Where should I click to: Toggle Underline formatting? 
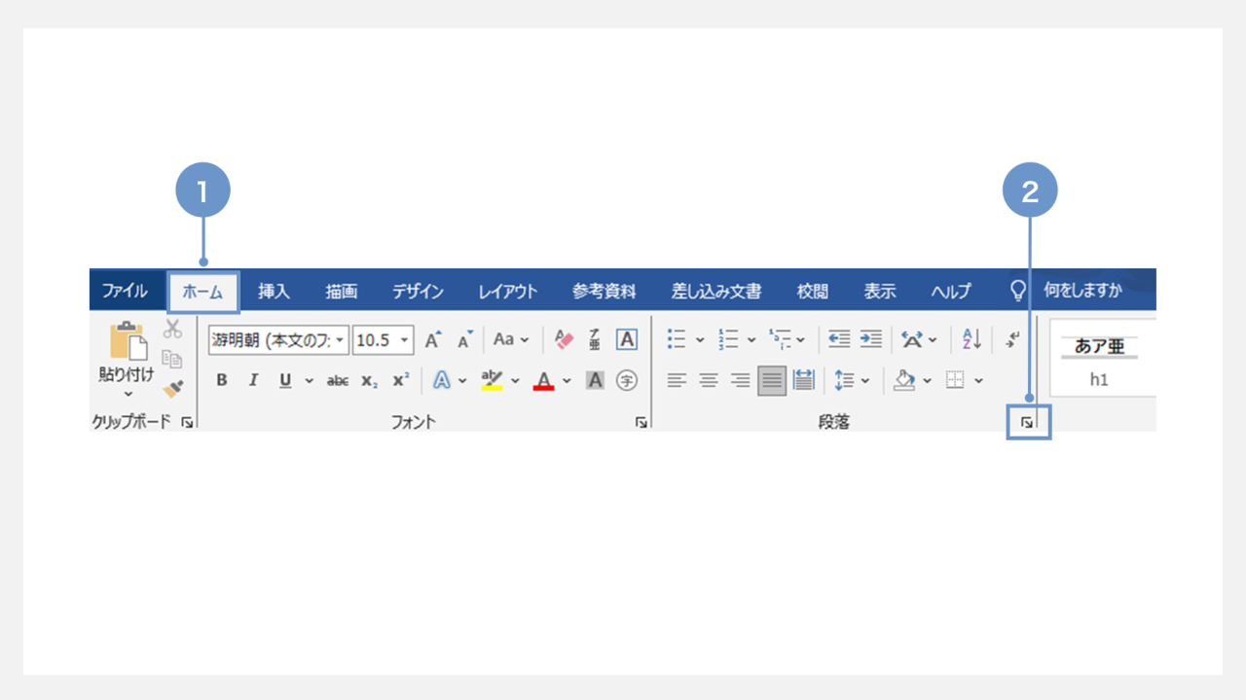pos(285,380)
